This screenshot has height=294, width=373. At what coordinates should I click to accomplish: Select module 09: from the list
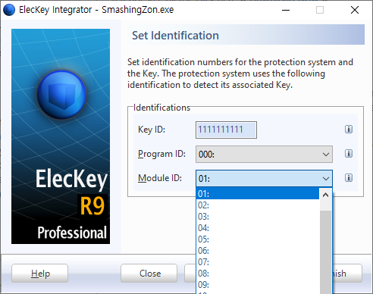tap(258, 285)
